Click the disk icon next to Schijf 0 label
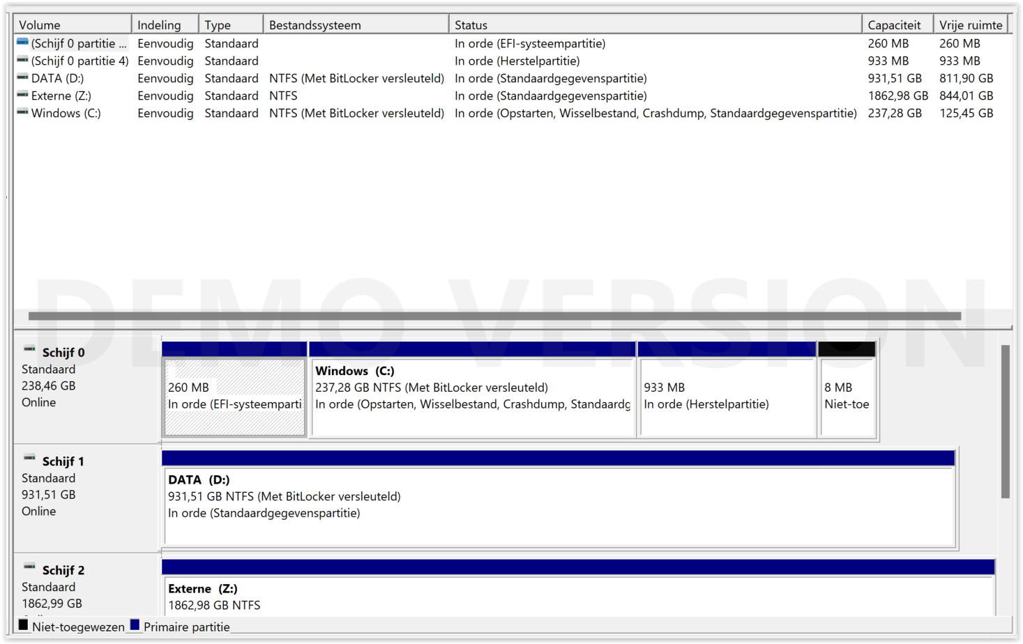Screen dimensions: 1023x644 [30, 349]
